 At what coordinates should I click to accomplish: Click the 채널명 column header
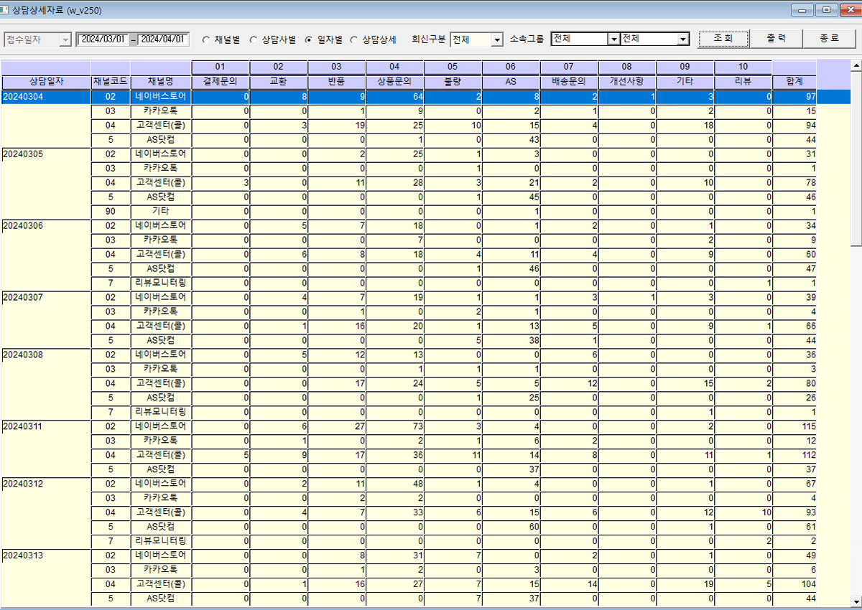click(161, 81)
